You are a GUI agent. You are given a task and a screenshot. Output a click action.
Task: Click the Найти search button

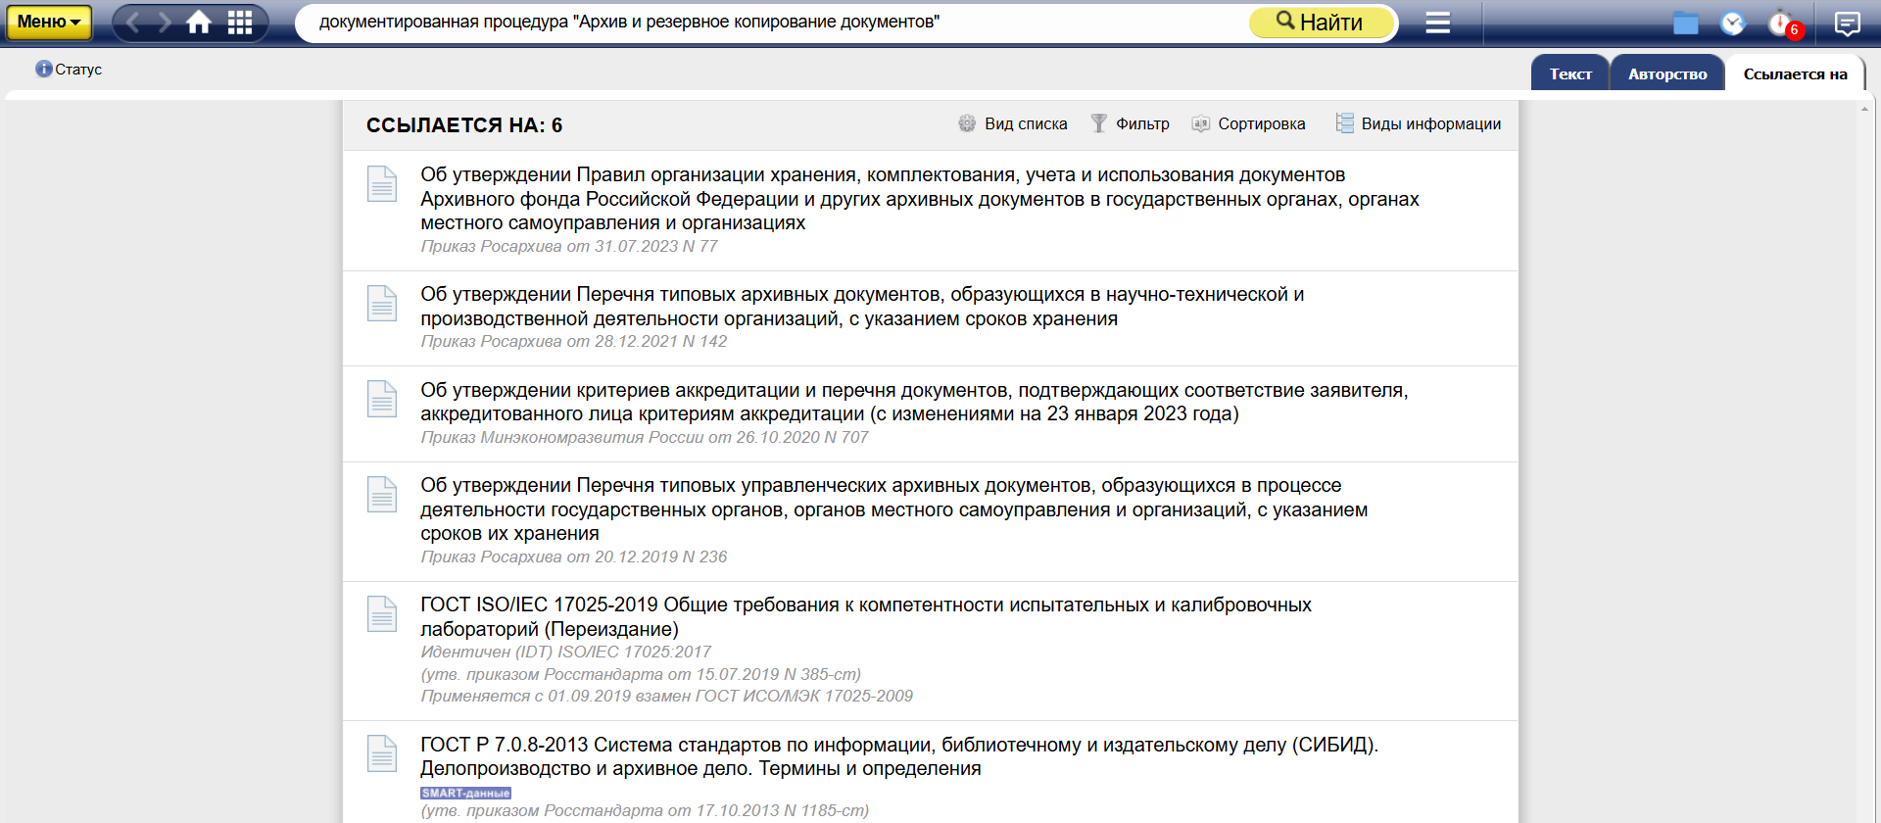(x=1321, y=22)
